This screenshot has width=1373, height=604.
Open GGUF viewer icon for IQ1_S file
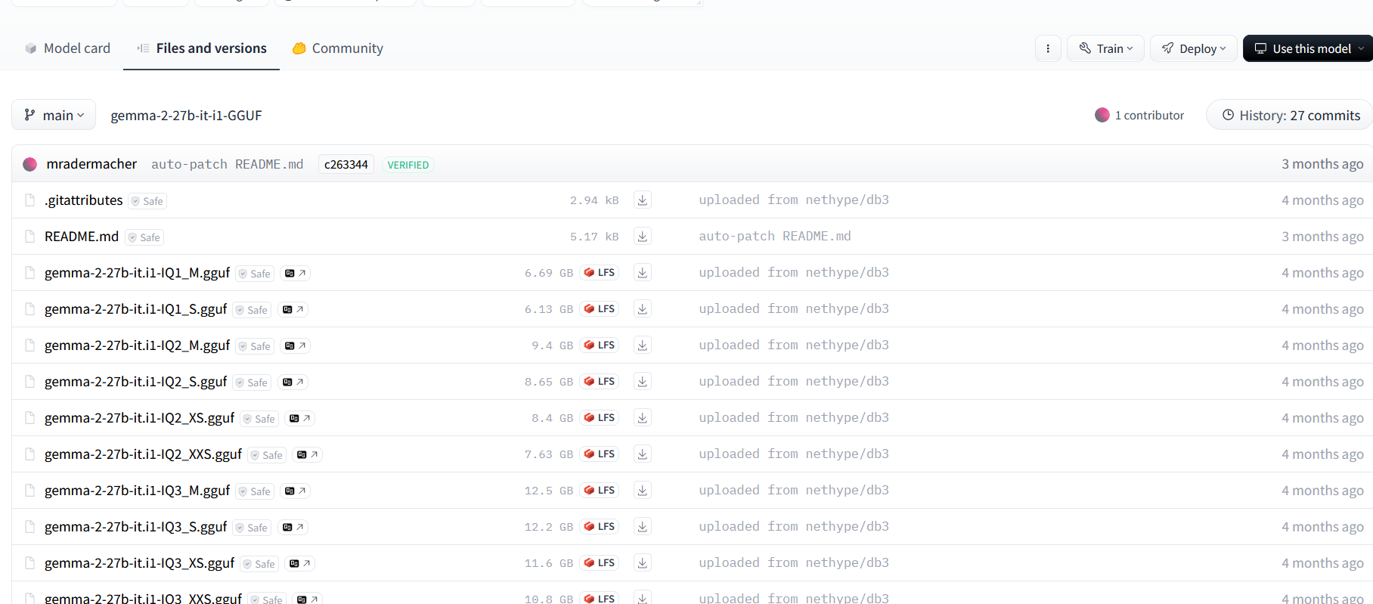coord(293,309)
